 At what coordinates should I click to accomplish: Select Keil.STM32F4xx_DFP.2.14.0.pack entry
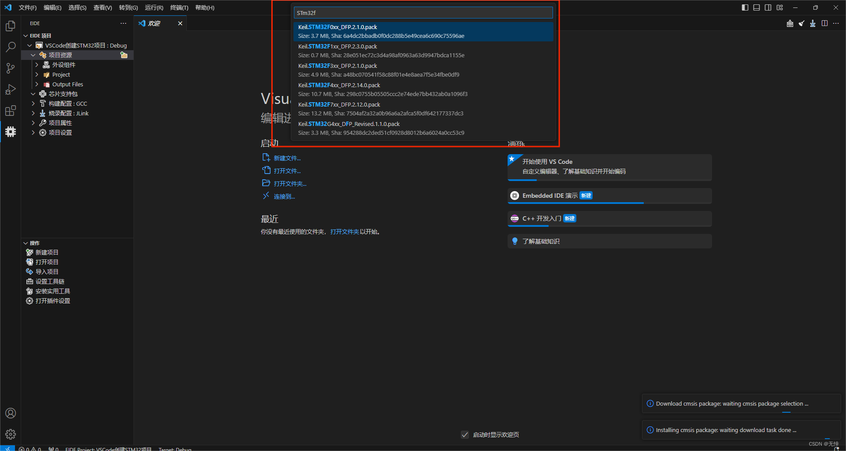423,89
